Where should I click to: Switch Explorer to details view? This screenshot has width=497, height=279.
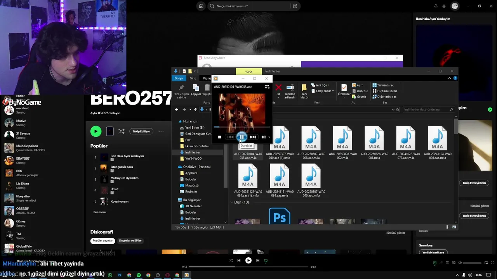click(x=448, y=227)
